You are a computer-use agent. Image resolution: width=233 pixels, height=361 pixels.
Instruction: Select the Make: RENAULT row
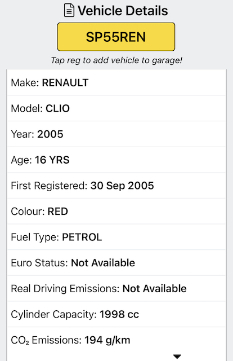click(116, 83)
